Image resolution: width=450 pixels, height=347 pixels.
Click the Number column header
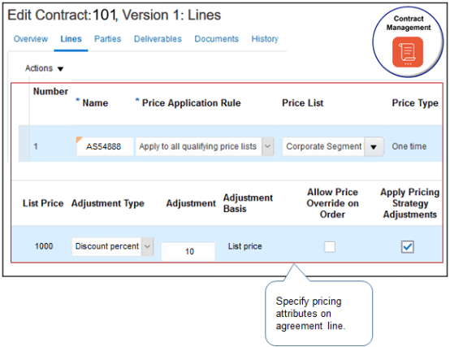point(50,91)
